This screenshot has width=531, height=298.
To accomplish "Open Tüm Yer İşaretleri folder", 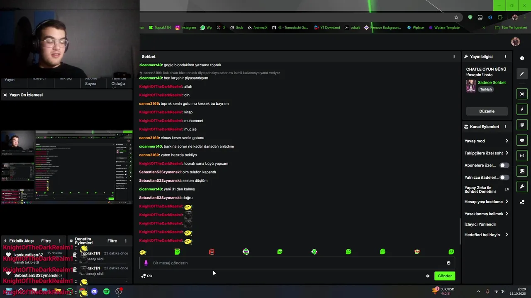I will (511, 28).
